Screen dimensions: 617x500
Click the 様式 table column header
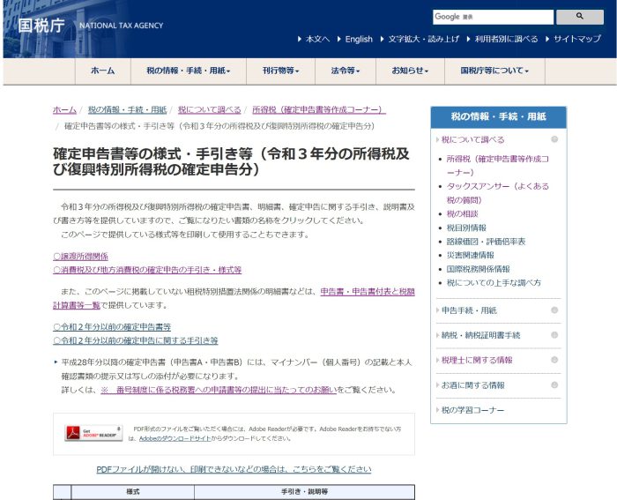133,492
